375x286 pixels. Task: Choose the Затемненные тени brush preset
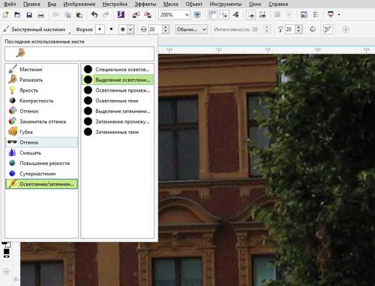[117, 132]
